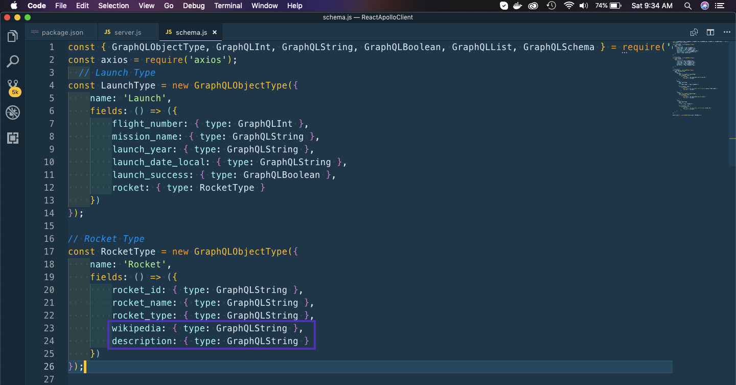This screenshot has width=736, height=385.
Task: Open the Edit menu
Action: click(x=82, y=6)
